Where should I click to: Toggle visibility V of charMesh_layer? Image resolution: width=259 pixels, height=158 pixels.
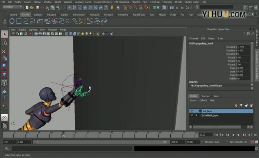pyautogui.click(x=192, y=116)
